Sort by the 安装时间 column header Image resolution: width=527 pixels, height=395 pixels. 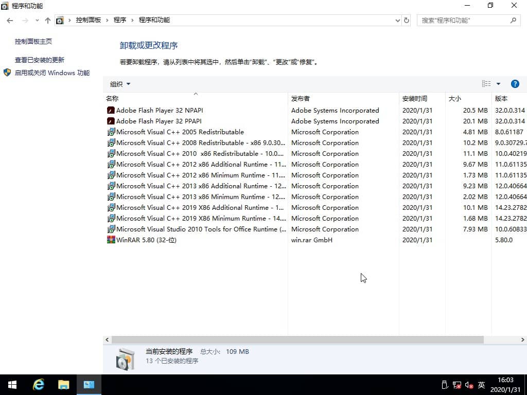point(422,98)
